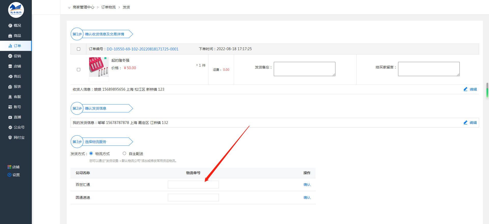Click the 操作 column header

(x=307, y=173)
